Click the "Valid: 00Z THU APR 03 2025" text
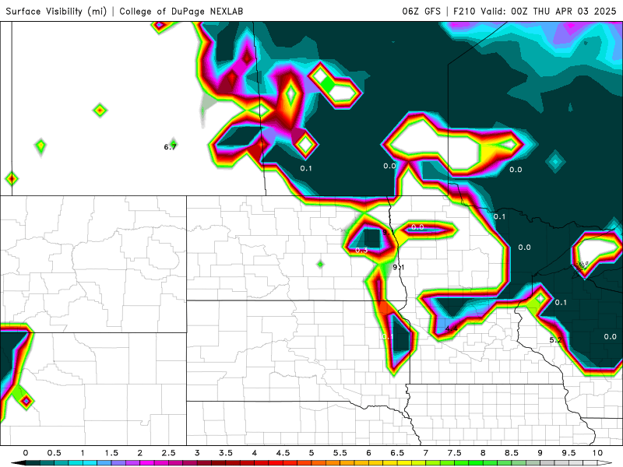The image size is (623, 467). click(x=548, y=11)
